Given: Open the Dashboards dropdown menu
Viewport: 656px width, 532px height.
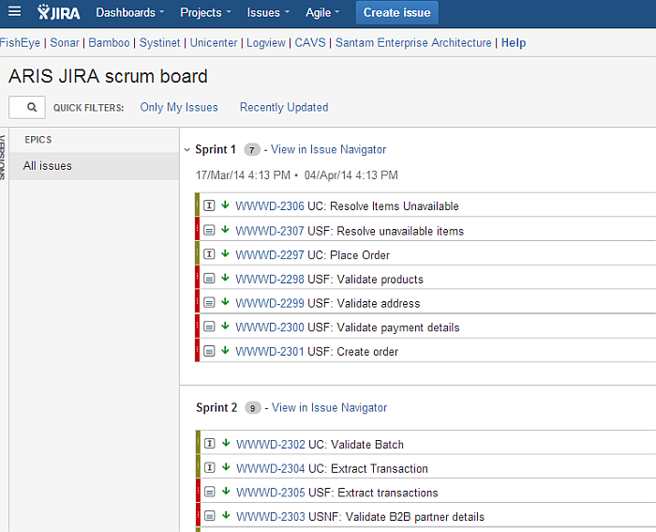Looking at the screenshot, I should [129, 12].
